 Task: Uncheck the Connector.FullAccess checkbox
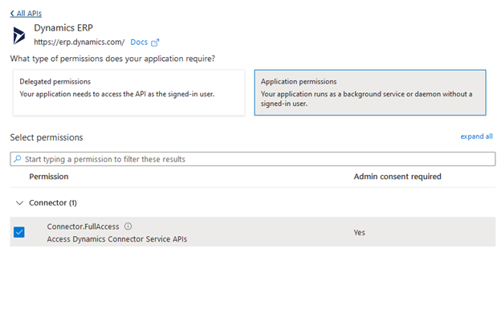pos(19,232)
